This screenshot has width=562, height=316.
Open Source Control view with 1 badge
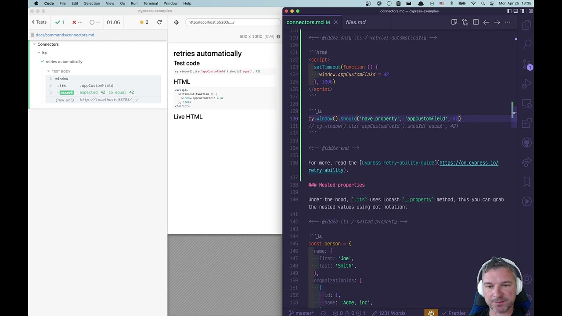pos(526,65)
